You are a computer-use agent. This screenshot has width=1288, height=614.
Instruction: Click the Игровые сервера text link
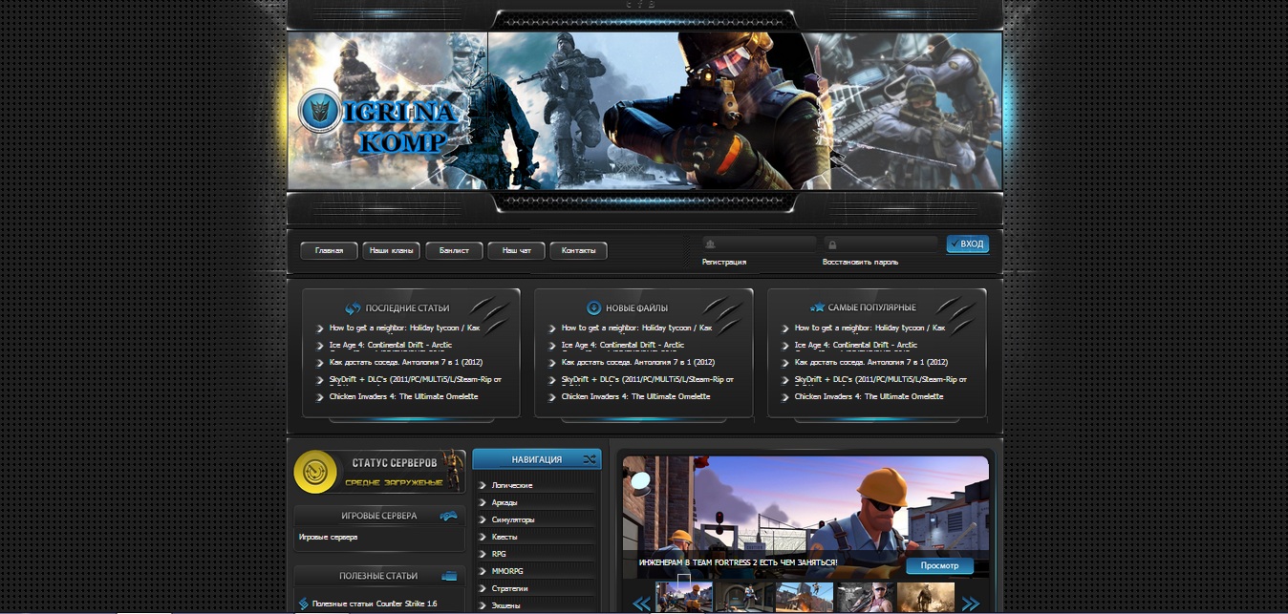coord(328,538)
